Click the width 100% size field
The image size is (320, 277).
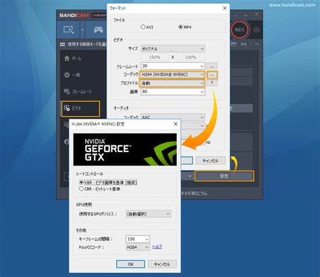click(155, 57)
